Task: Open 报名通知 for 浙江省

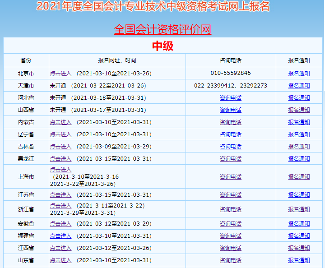Action: 299,209
